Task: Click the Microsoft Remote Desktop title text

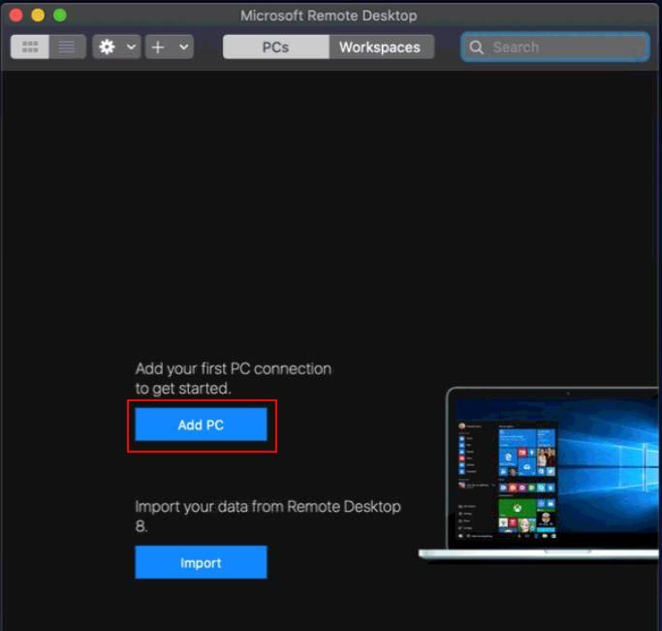Action: [329, 16]
